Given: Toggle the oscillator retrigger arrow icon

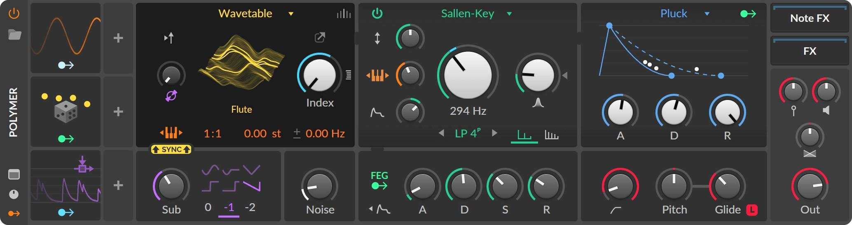Looking at the screenshot, I should [169, 38].
